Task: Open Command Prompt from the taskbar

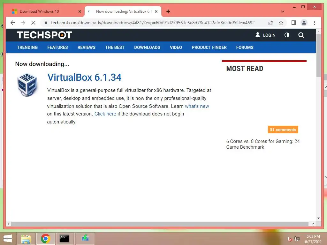Action: point(64,239)
